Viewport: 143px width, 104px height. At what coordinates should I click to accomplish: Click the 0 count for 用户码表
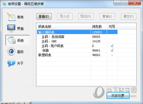pos(93,46)
